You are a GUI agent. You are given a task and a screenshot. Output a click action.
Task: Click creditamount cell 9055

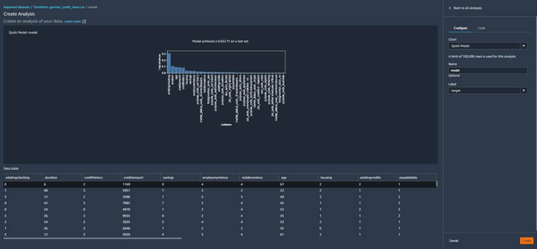(x=126, y=215)
